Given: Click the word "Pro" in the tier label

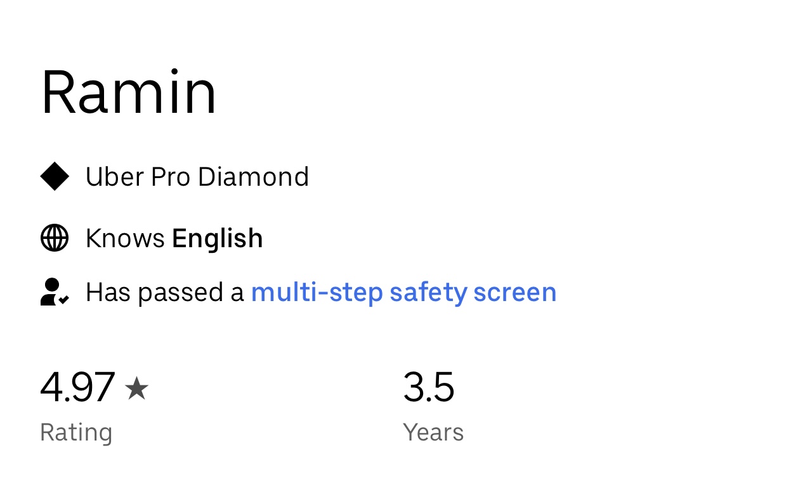Looking at the screenshot, I should point(171,176).
